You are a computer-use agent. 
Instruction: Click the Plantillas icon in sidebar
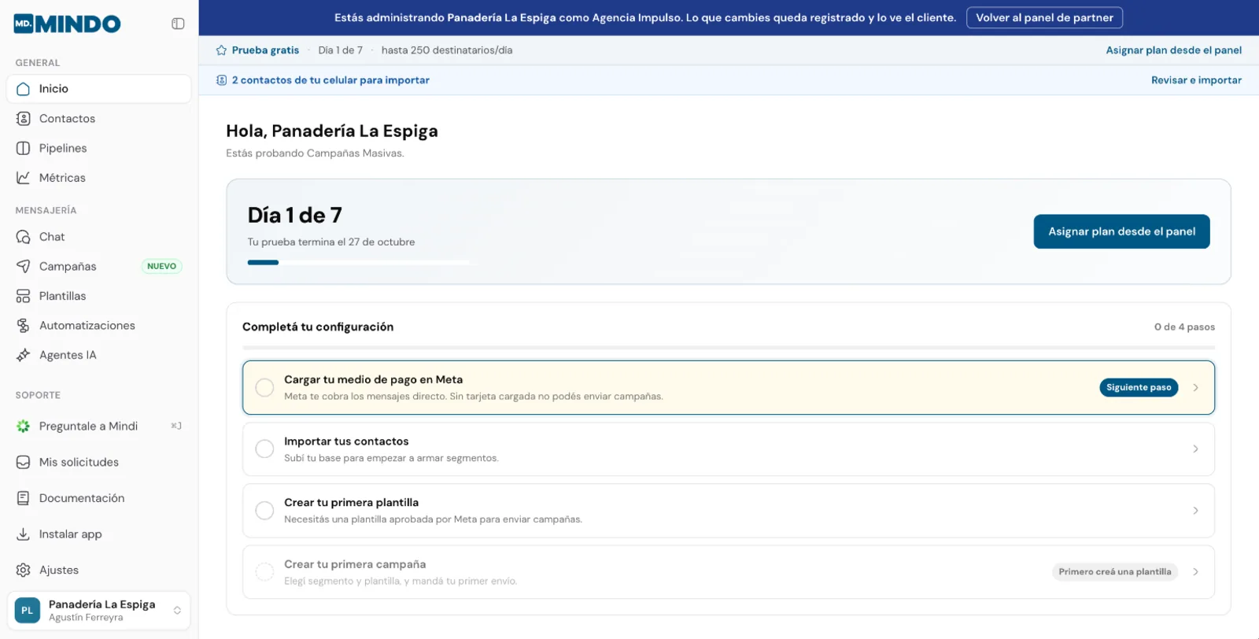coord(24,296)
